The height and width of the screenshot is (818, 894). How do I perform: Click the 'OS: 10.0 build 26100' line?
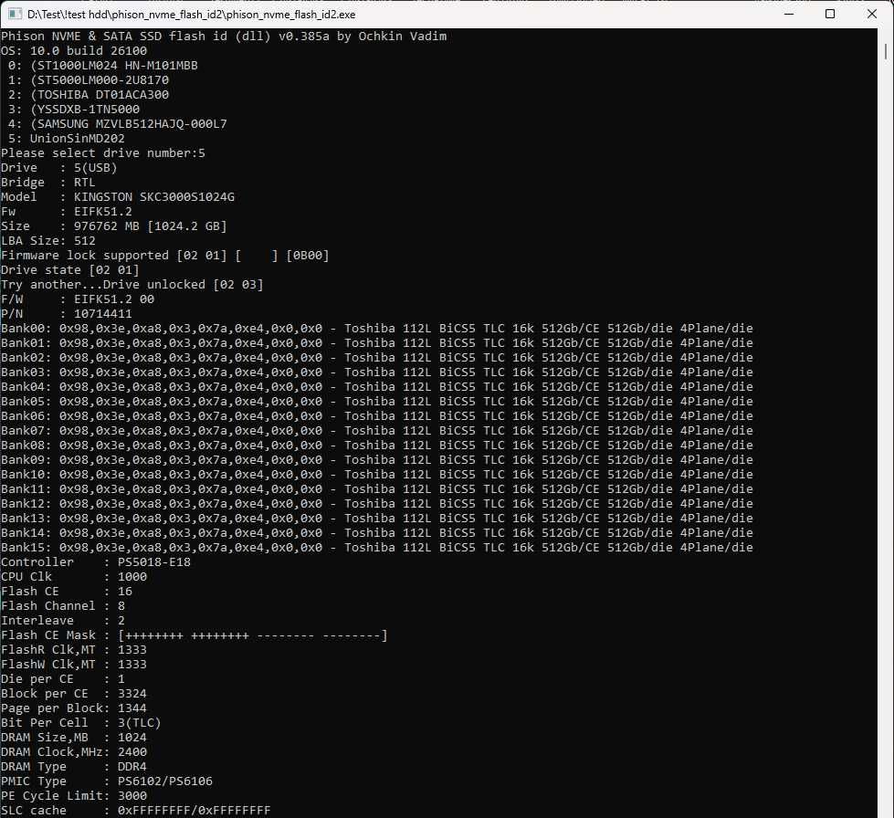(74, 51)
